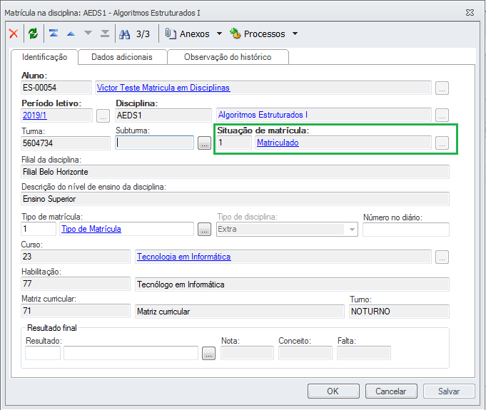
Task: Expand the Processos dropdown arrow
Action: pyautogui.click(x=295, y=34)
